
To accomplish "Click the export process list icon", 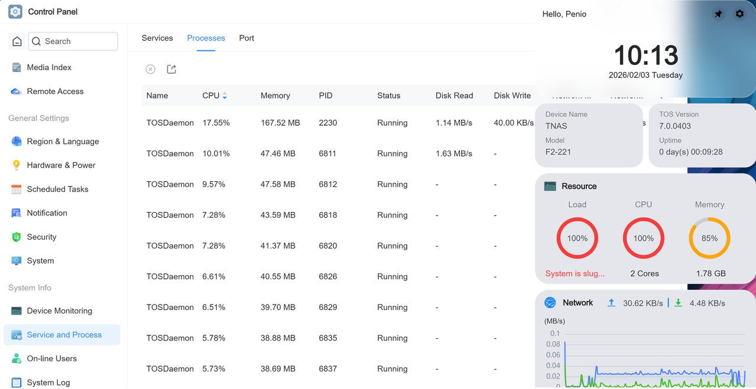I will [171, 70].
